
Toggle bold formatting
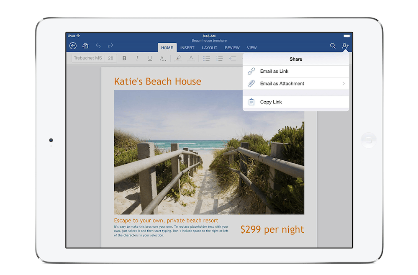(124, 59)
